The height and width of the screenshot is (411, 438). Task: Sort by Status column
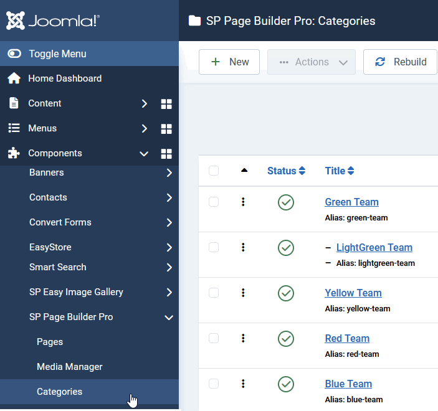[x=287, y=171]
